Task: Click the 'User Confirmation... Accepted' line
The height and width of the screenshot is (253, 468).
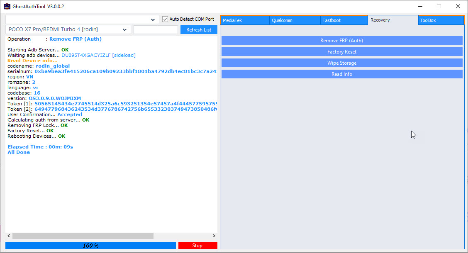Action: coord(45,114)
